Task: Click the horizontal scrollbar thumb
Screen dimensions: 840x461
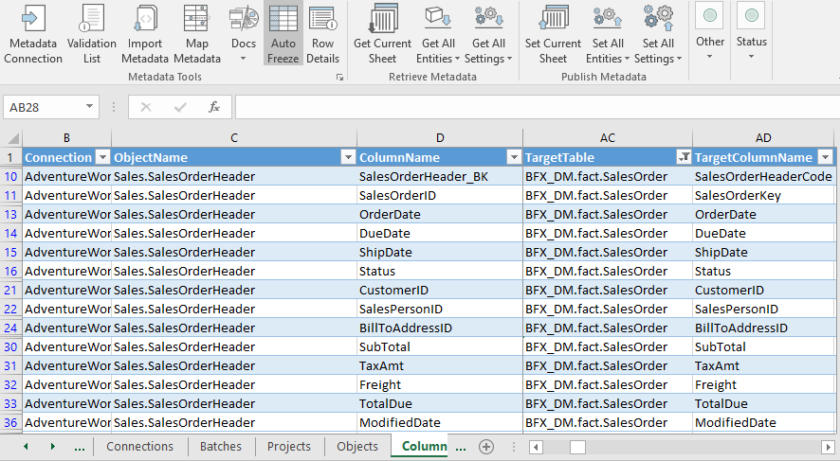Action: tap(577, 447)
